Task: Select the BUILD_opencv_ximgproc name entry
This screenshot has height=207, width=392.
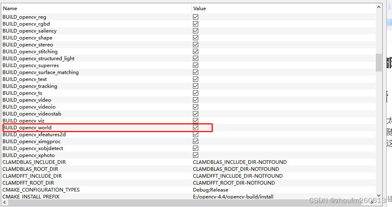Action: point(32,142)
